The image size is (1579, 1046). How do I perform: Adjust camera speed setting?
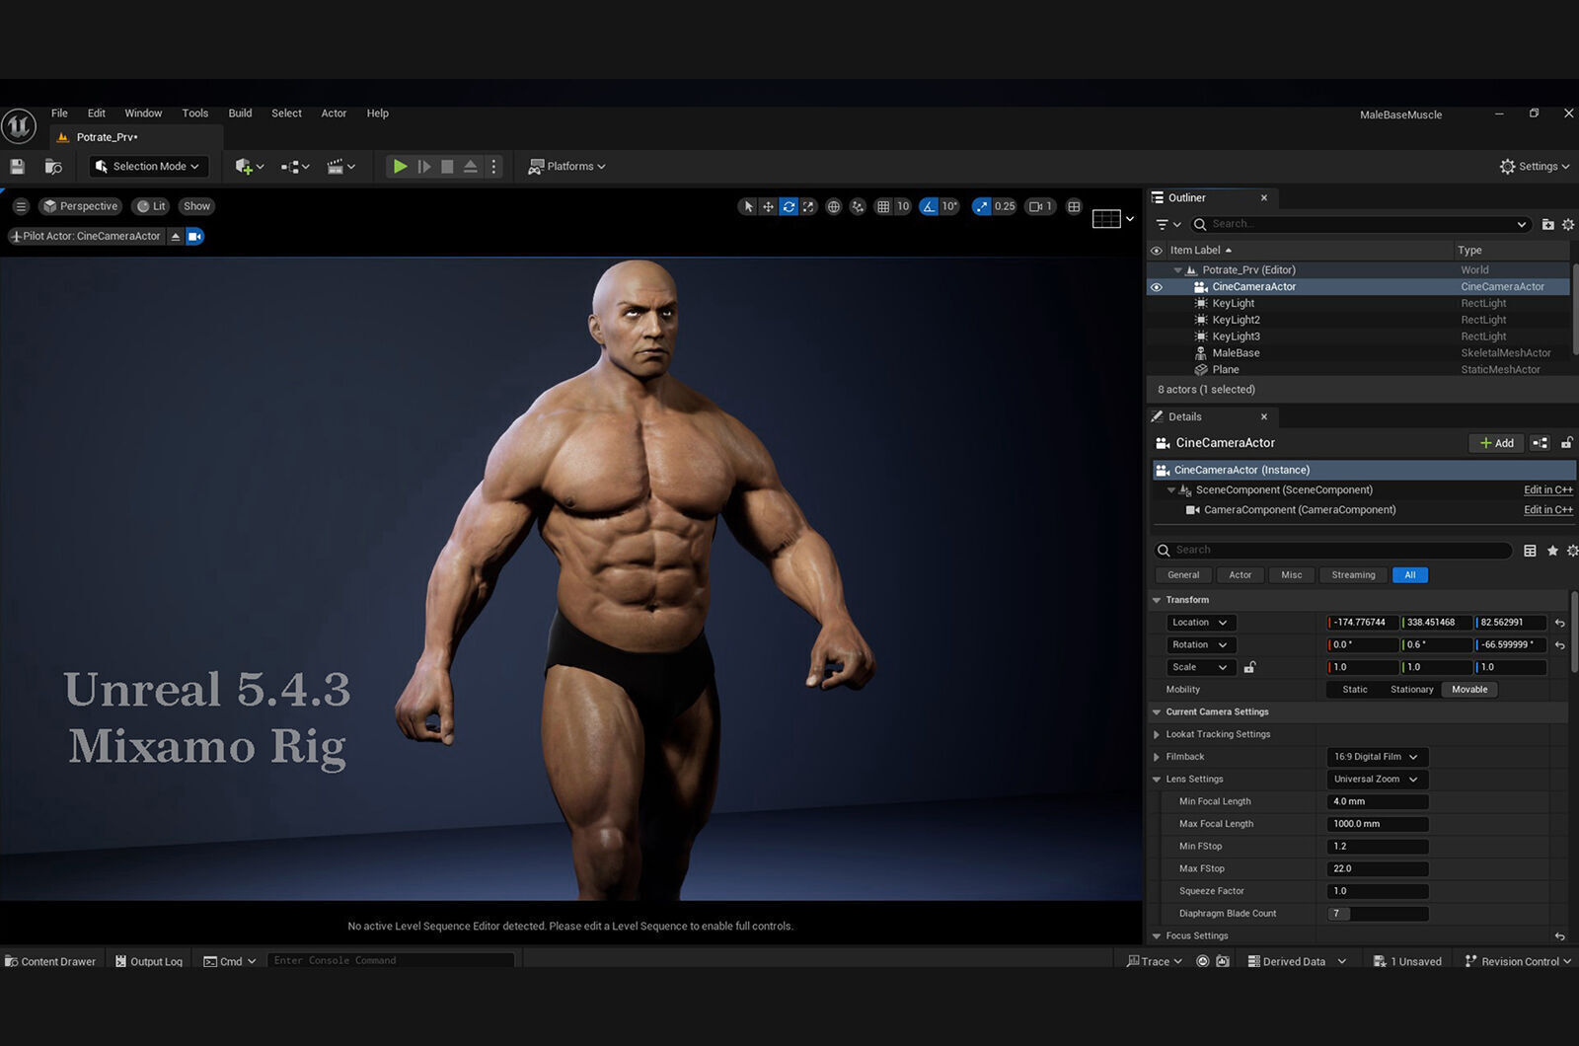click(1041, 206)
